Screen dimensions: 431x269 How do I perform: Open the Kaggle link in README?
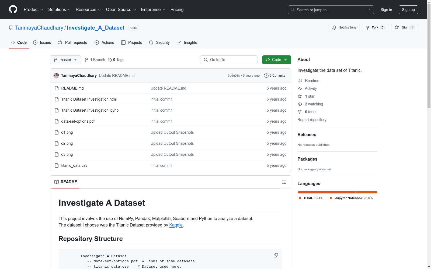176,225
